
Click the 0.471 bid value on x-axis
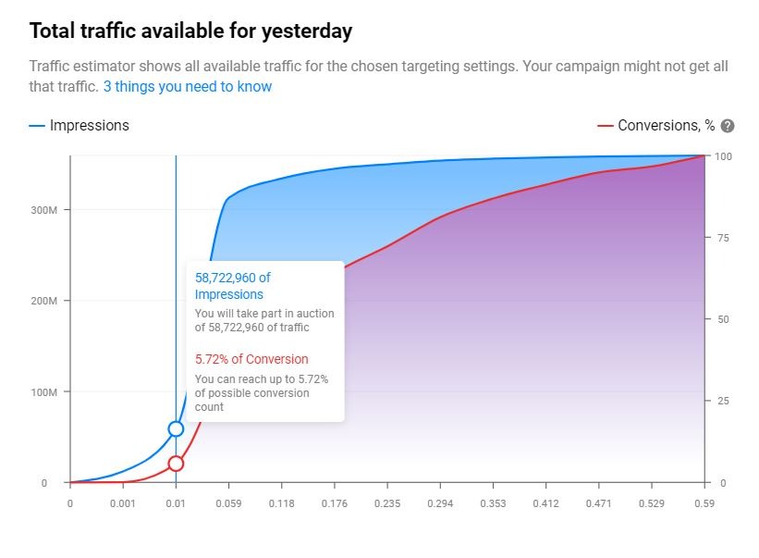(598, 504)
